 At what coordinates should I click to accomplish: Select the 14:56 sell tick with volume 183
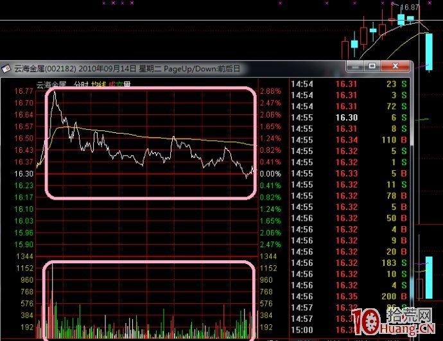(x=349, y=263)
